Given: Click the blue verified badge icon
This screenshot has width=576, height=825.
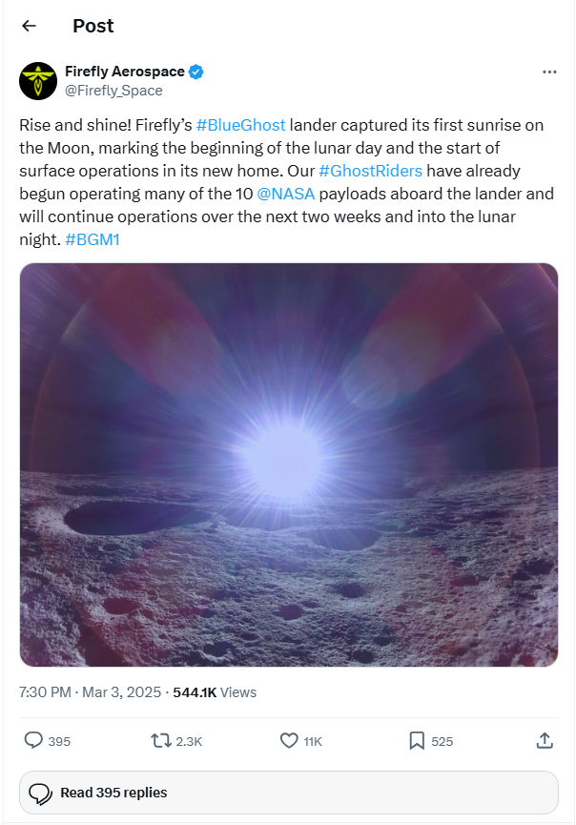Looking at the screenshot, I should 196,72.
